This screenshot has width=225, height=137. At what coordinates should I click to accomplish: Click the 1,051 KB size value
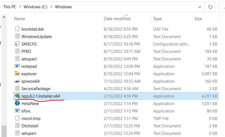[x=210, y=103]
